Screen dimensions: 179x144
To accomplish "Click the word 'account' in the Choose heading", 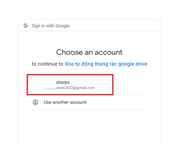I will click(109, 52).
